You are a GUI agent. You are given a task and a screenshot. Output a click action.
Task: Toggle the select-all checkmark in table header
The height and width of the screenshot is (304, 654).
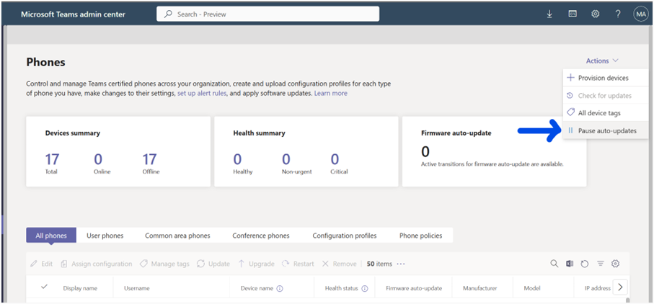tap(44, 287)
